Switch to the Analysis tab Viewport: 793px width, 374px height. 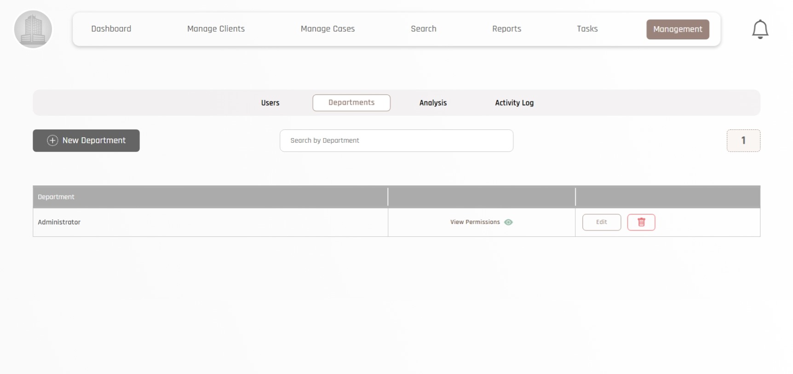pos(433,103)
